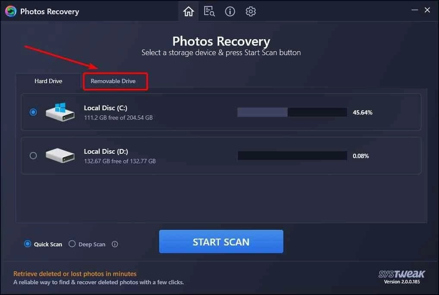Select the Local Disc (C:) radio button
This screenshot has width=439, height=295.
(33, 112)
